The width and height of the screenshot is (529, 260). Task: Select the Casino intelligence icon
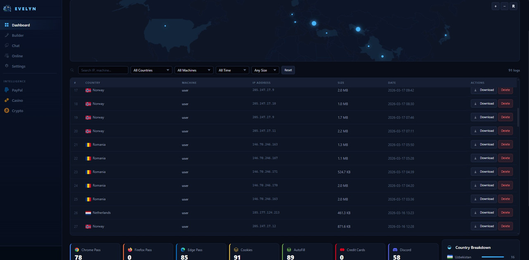click(7, 100)
